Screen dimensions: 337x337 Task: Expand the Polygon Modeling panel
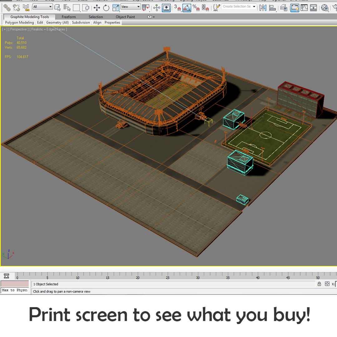(20, 22)
